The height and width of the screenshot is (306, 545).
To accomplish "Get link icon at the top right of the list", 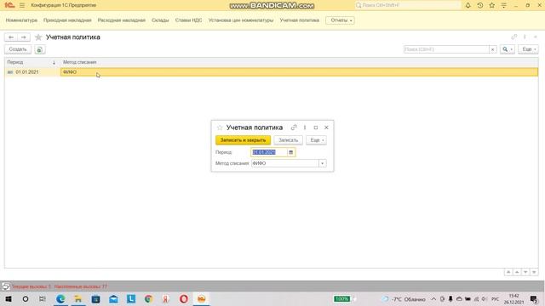I will [514, 37].
